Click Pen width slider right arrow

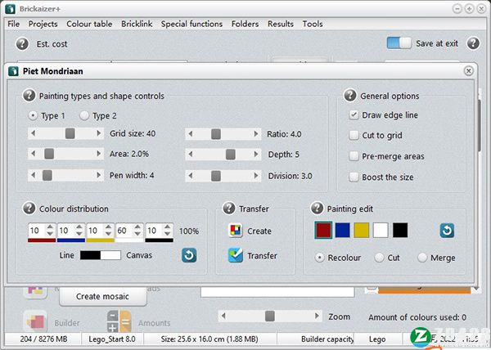coord(99,175)
